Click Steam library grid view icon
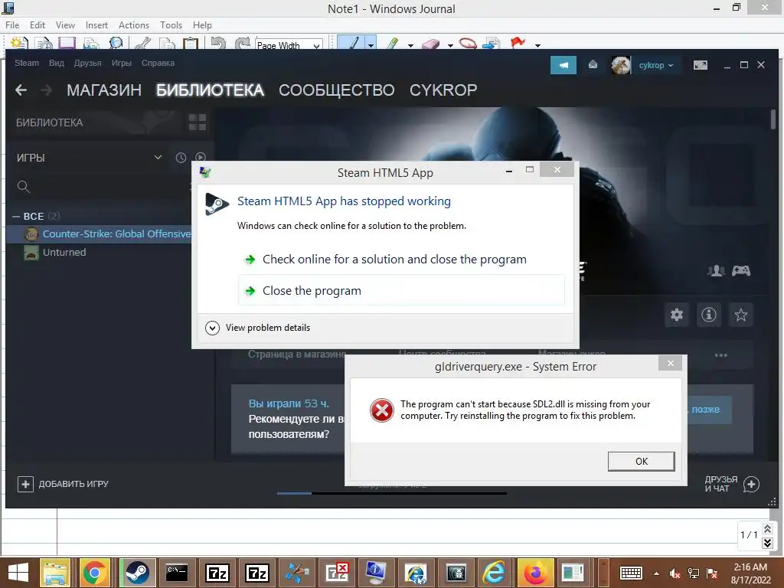784x588 pixels. click(198, 122)
